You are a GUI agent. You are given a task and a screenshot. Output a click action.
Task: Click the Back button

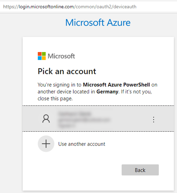pos(140,170)
